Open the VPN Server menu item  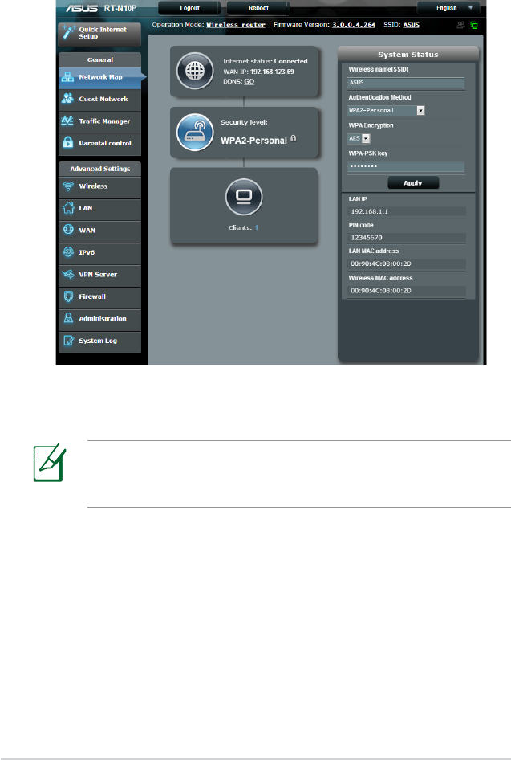pos(100,274)
